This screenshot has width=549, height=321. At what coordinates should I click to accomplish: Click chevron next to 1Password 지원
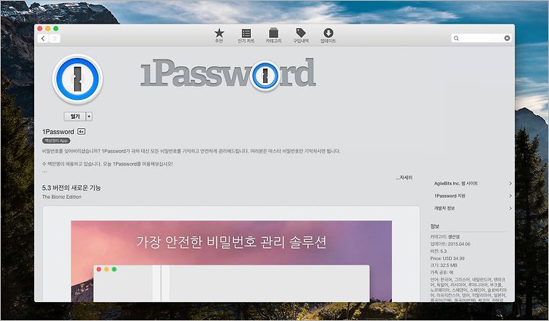(x=510, y=196)
